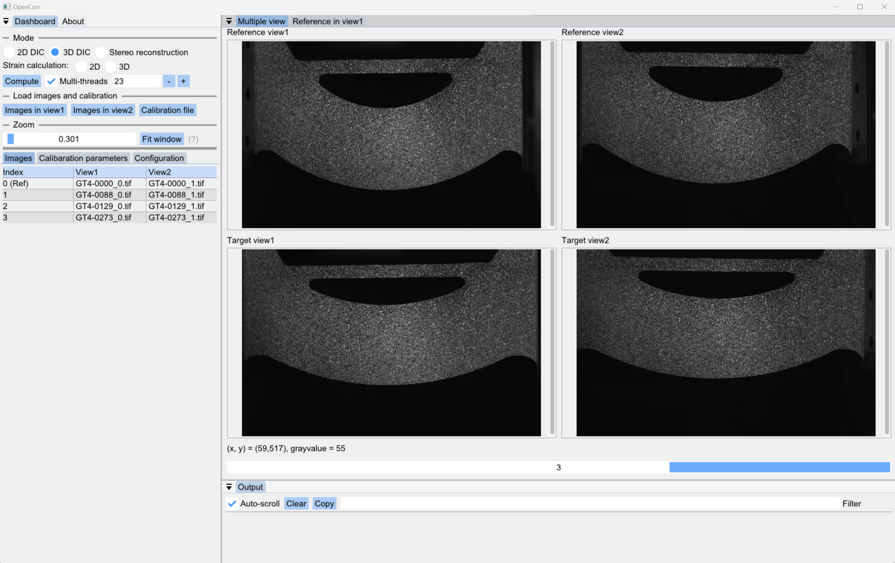This screenshot has width=895, height=563.
Task: Open the Output panel chevron menu
Action: coord(229,486)
